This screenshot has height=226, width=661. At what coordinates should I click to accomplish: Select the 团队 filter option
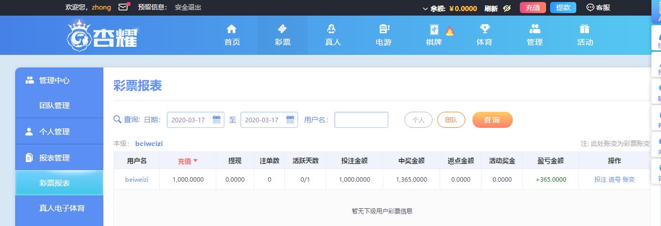coord(451,120)
